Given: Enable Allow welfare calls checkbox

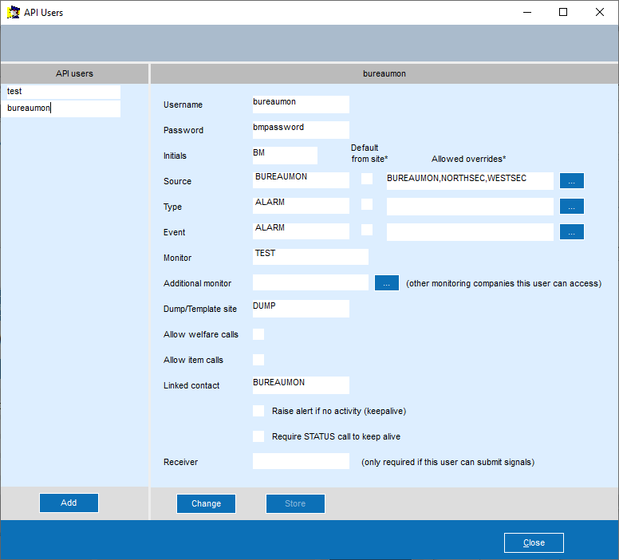Looking at the screenshot, I should (x=258, y=334).
